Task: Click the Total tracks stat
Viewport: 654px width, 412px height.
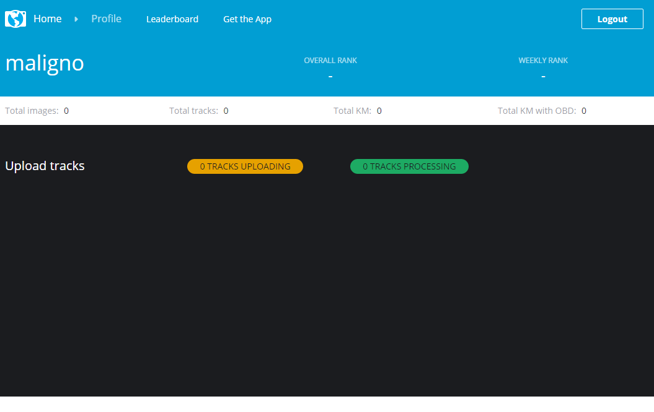Action: (x=198, y=111)
